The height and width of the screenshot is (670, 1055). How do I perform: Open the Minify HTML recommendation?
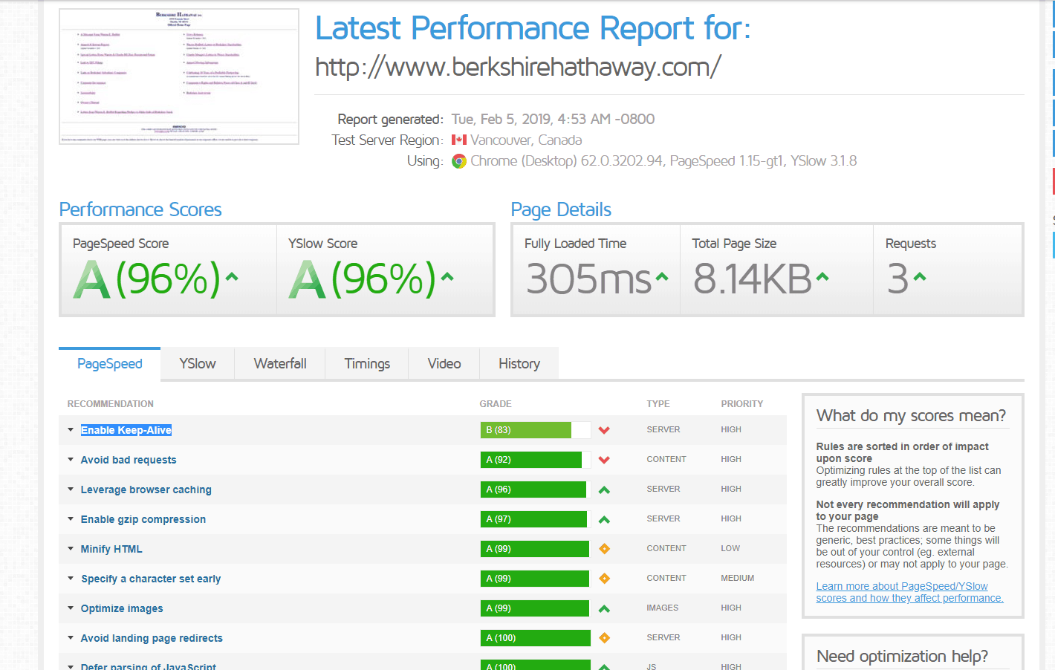[x=111, y=549]
